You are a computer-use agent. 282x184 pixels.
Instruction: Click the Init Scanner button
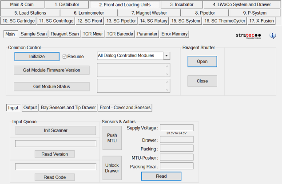coord(56,130)
